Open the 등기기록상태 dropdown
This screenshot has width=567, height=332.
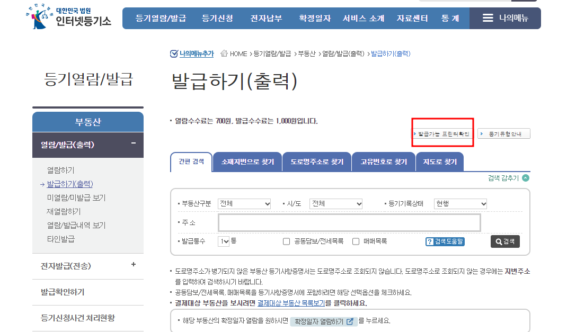(460, 204)
